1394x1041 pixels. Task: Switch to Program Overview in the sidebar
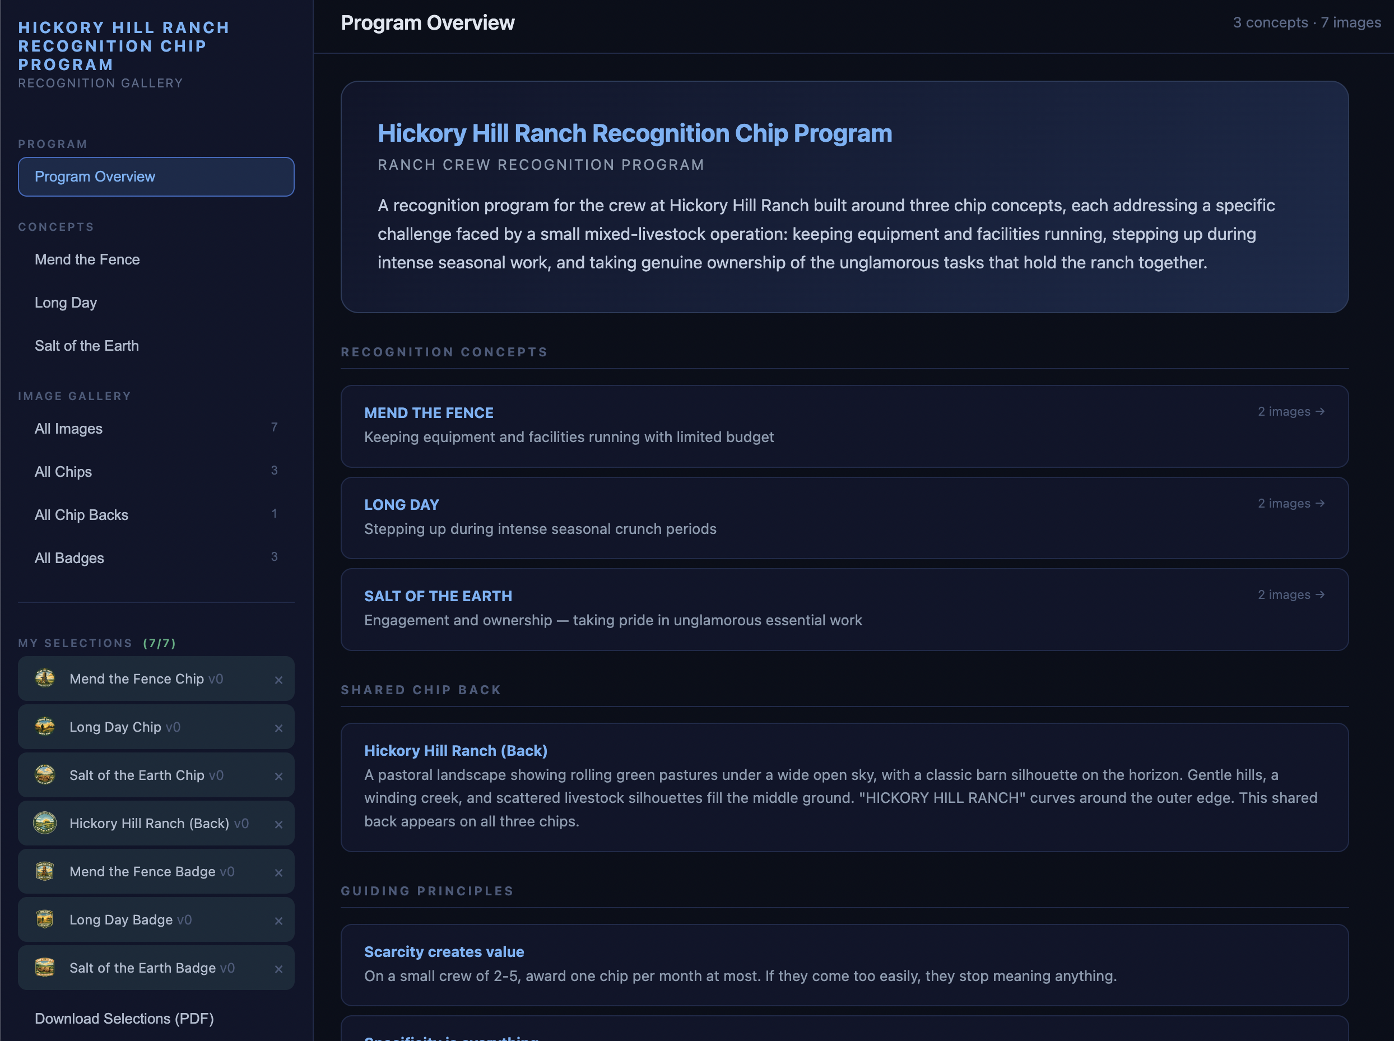[95, 176]
